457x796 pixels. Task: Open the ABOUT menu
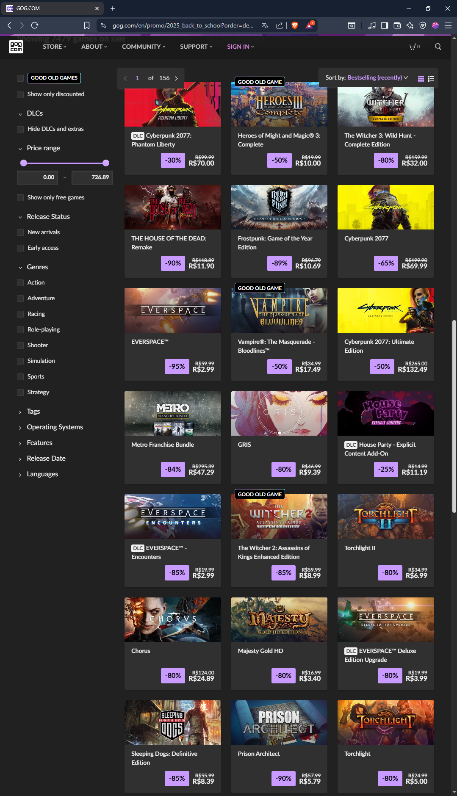(94, 47)
